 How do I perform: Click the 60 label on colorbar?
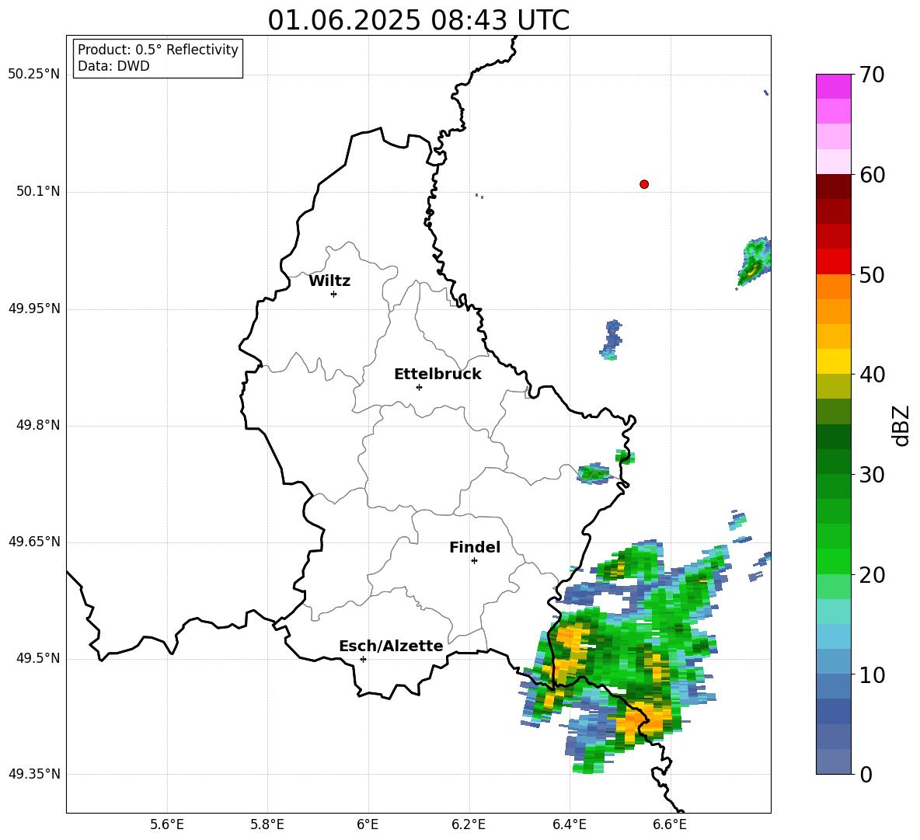coord(871,175)
